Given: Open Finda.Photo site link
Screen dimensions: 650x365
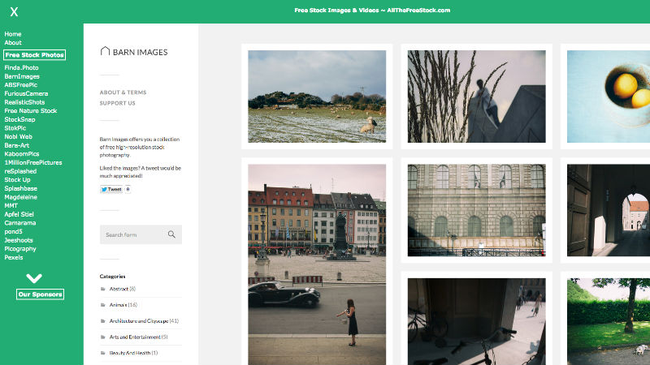Looking at the screenshot, I should (x=22, y=67).
